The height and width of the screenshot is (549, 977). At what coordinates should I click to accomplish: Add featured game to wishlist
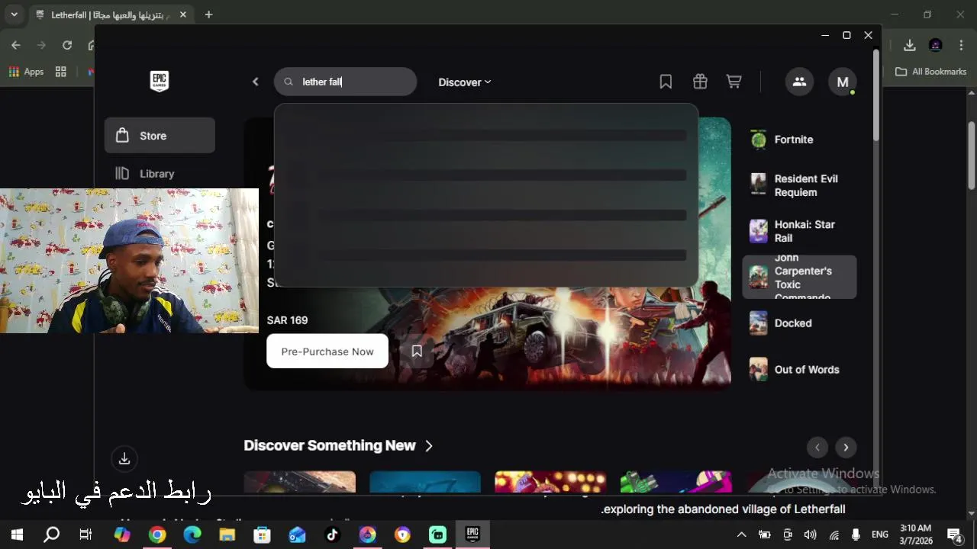[417, 352]
